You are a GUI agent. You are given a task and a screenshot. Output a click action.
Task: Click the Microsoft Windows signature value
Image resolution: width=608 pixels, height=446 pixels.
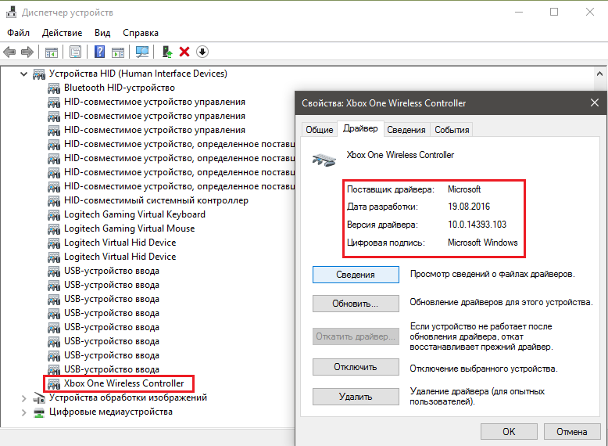tap(483, 243)
